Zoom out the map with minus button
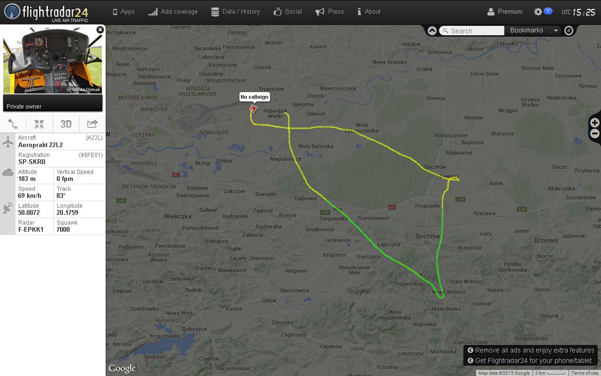Image resolution: width=601 pixels, height=376 pixels. click(595, 134)
